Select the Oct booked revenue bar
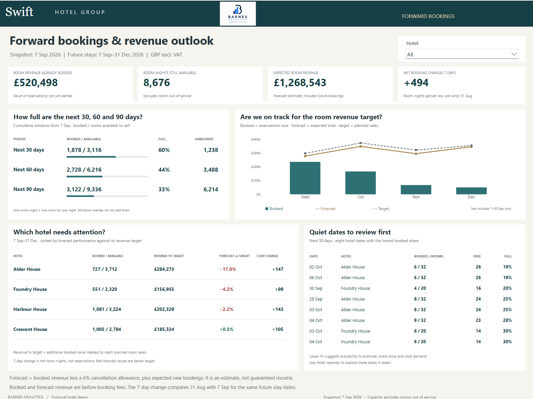Screen dimensions: 533x399 click(x=360, y=183)
